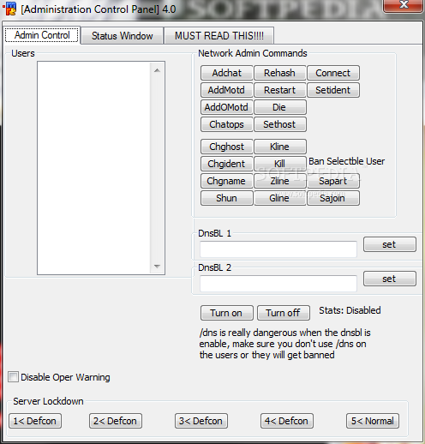Click the Shun button
Image resolution: width=425 pixels, height=444 pixels.
227,198
